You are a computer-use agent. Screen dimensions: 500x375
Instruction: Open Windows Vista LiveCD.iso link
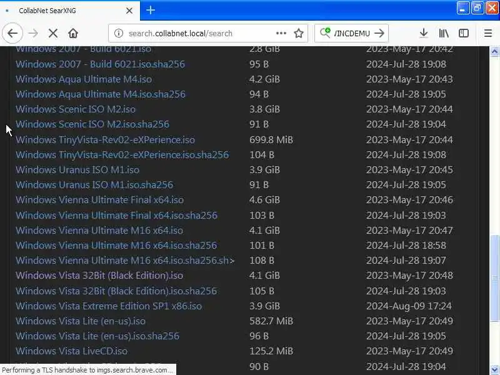(x=71, y=351)
